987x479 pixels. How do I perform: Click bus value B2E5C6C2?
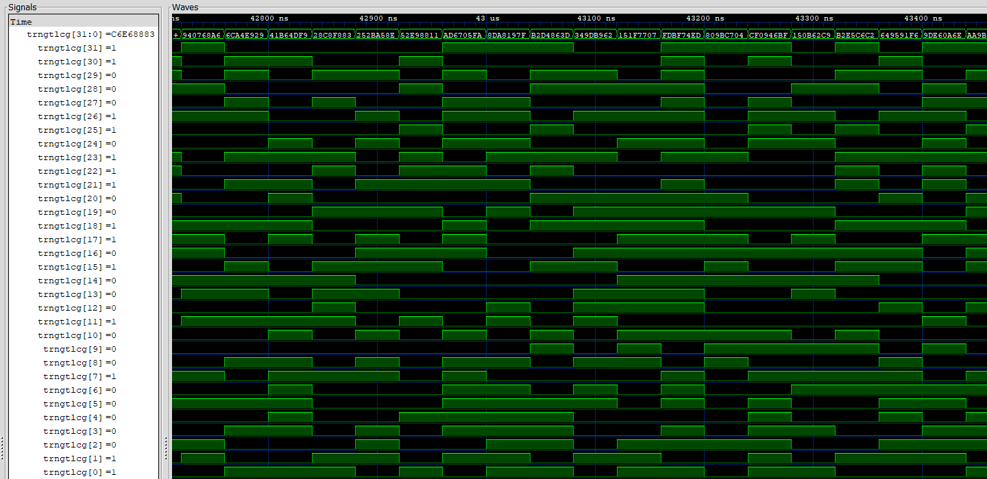[x=856, y=34]
